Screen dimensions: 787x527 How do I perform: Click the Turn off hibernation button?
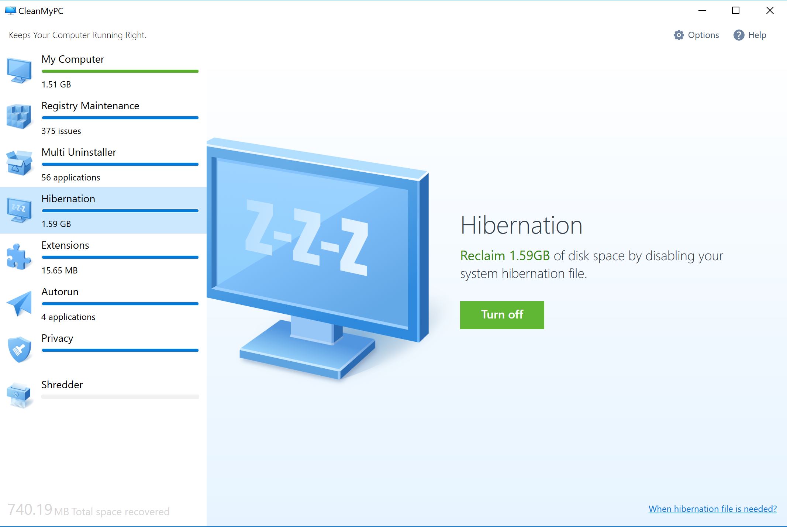pyautogui.click(x=502, y=315)
